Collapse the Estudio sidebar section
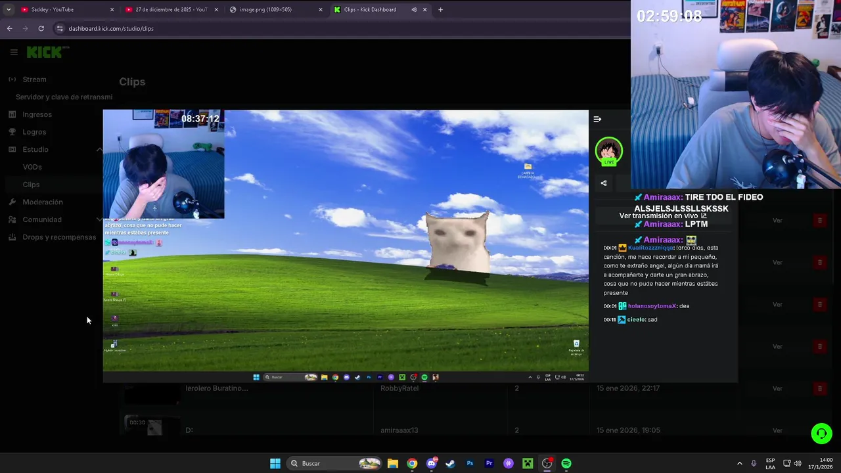Viewport: 841px width, 473px height. tap(99, 150)
